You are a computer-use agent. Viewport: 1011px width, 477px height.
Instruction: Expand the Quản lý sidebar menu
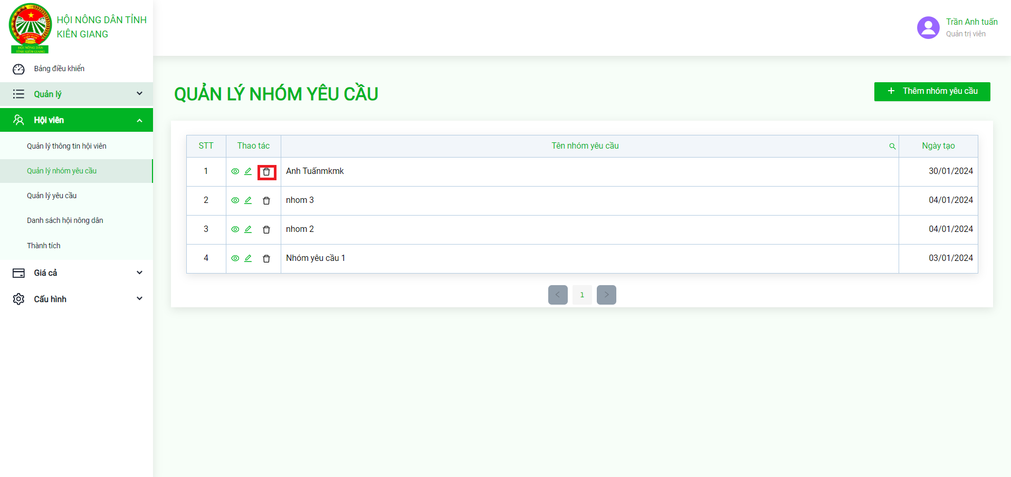(77, 94)
